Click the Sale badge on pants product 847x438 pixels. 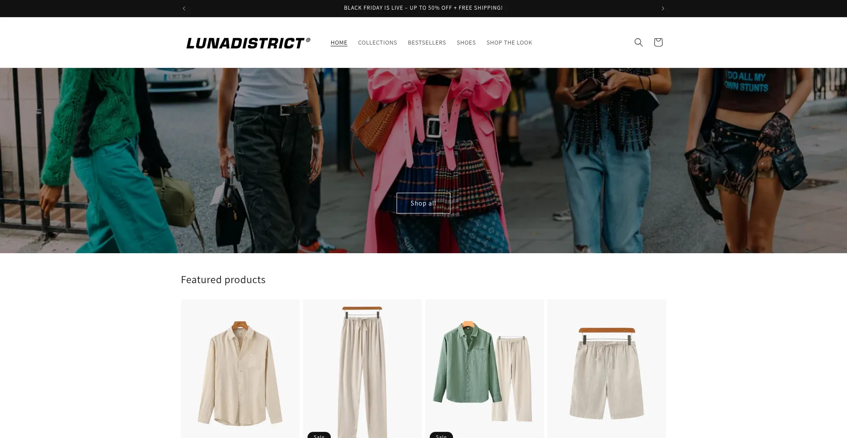pos(319,435)
